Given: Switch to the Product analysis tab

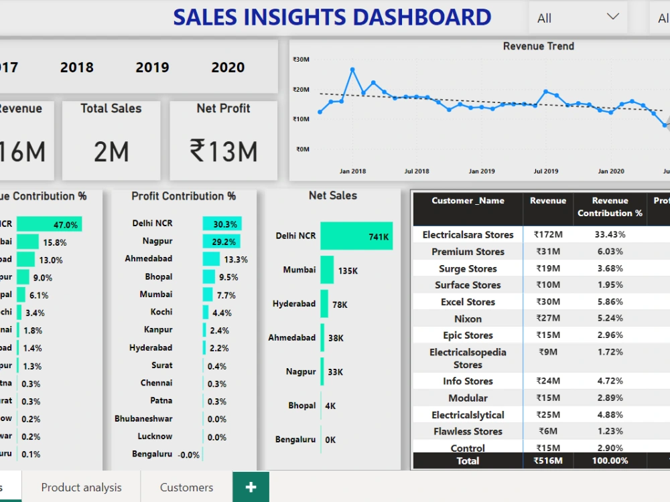Looking at the screenshot, I should [81, 487].
